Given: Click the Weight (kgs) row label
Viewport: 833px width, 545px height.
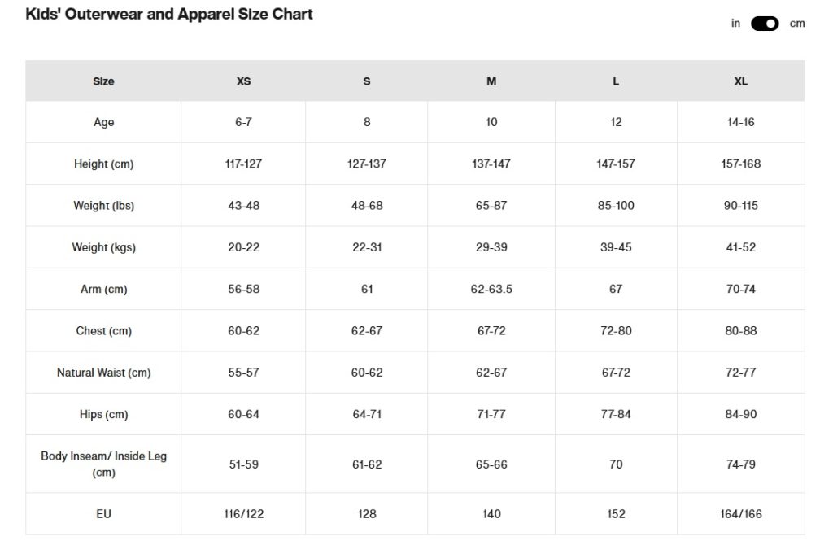Looking at the screenshot, I should 103,247.
